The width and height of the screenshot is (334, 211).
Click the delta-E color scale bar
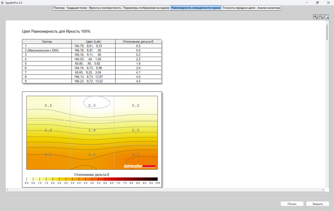tap(92, 179)
